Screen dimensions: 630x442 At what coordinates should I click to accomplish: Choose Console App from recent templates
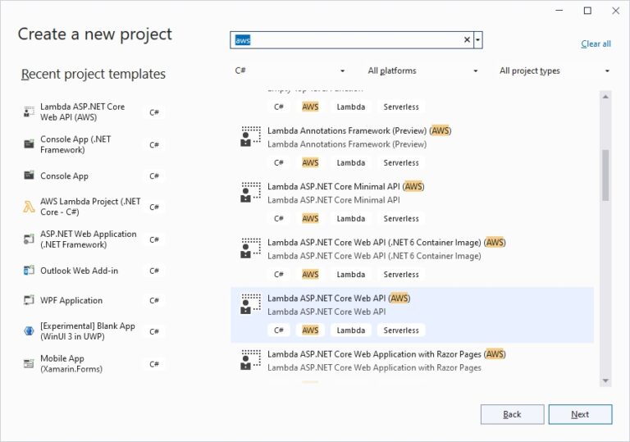(64, 176)
